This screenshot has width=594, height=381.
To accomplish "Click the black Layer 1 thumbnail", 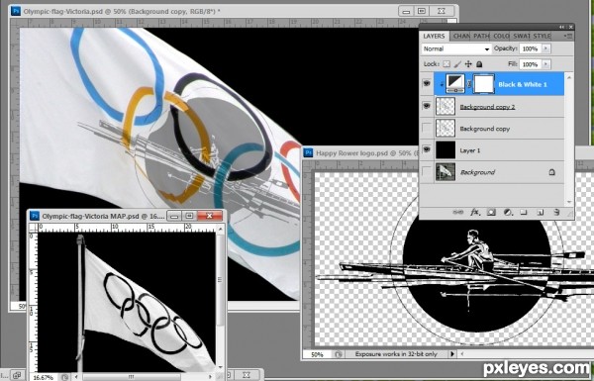I will point(445,150).
